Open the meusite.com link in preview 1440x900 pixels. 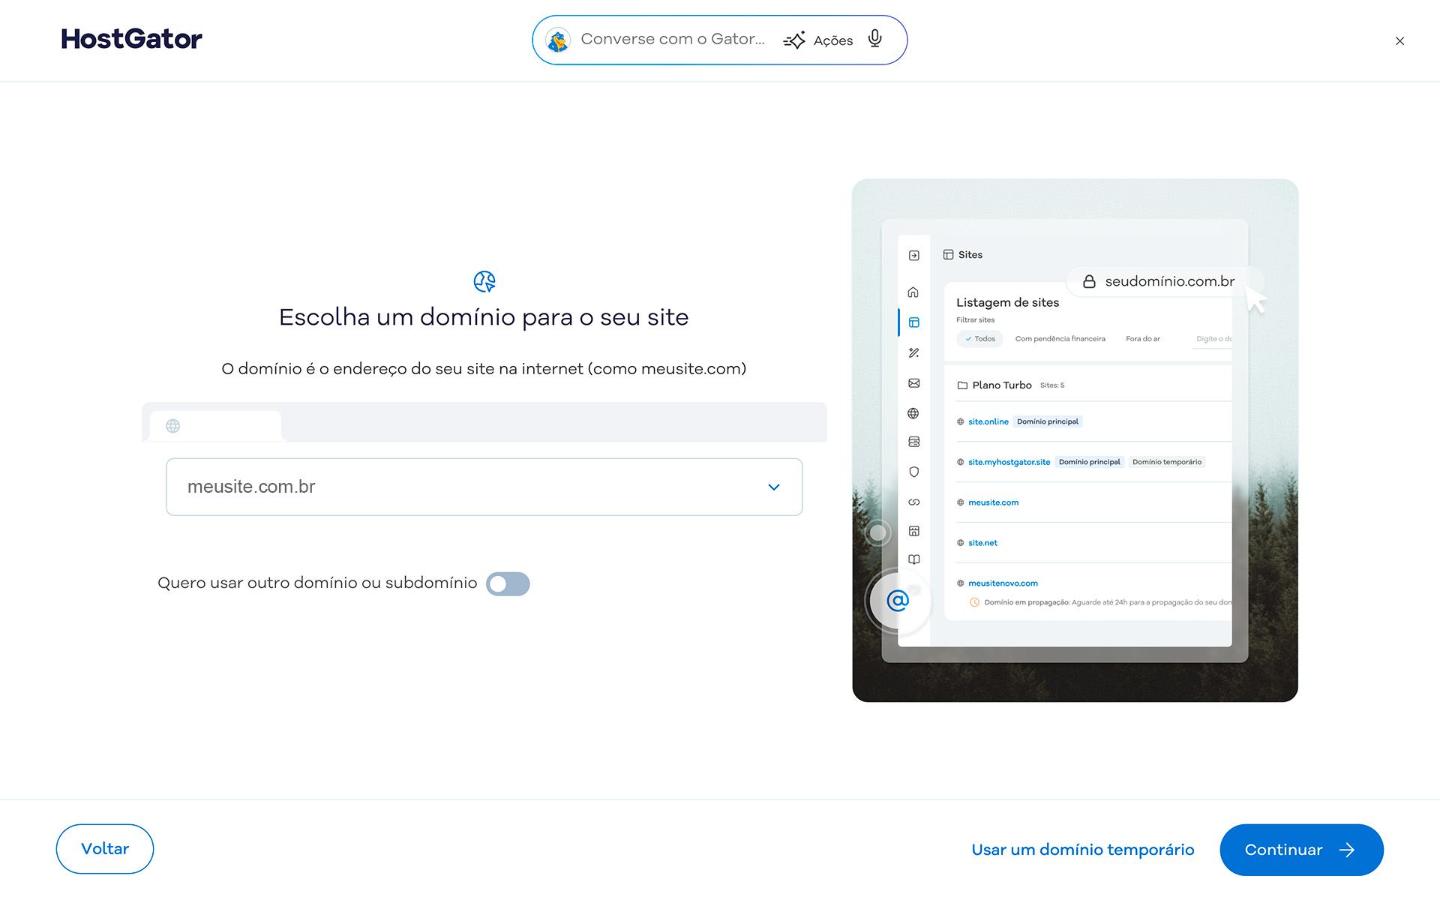click(x=993, y=502)
